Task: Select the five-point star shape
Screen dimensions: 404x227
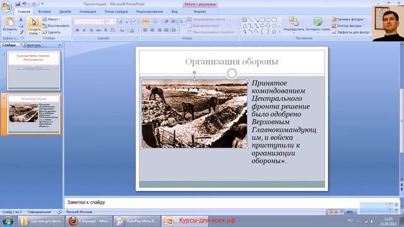Action: [274, 32]
